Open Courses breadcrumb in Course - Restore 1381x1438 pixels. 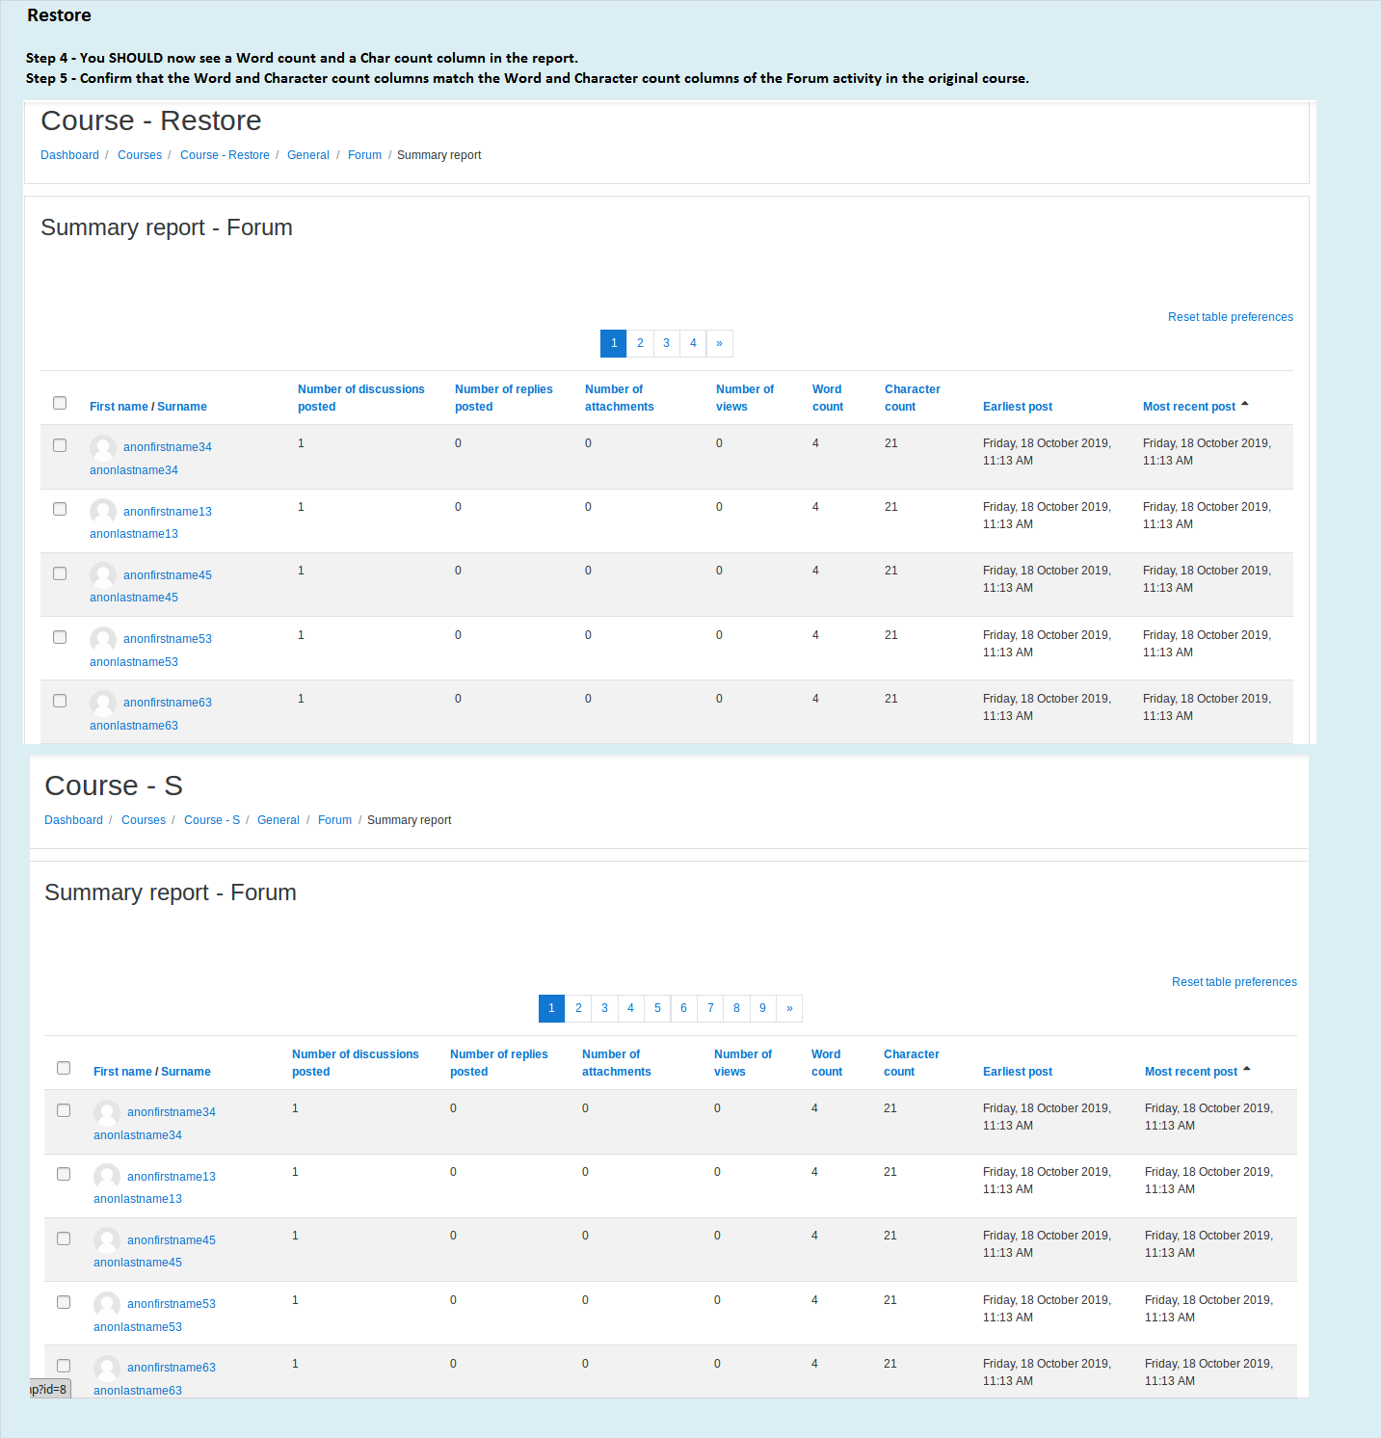[x=140, y=155]
